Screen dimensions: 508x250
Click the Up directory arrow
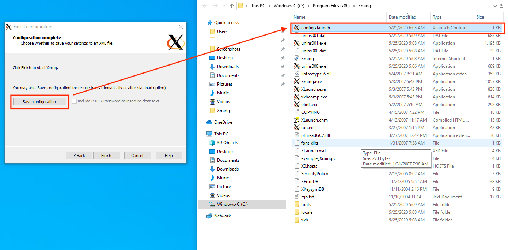pos(231,6)
